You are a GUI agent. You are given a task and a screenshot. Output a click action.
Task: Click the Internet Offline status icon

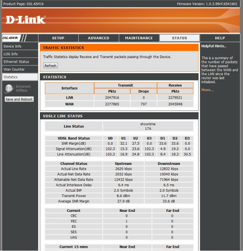(9, 88)
